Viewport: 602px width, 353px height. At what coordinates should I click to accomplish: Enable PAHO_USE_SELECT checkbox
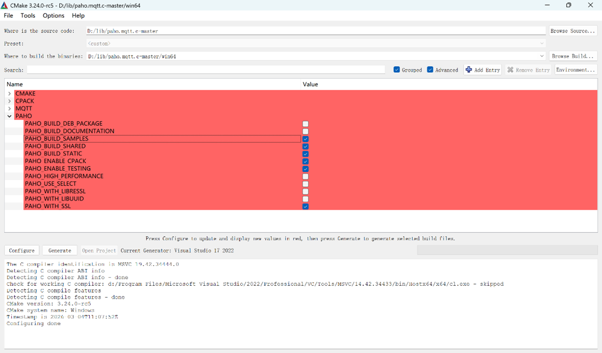[305, 184]
